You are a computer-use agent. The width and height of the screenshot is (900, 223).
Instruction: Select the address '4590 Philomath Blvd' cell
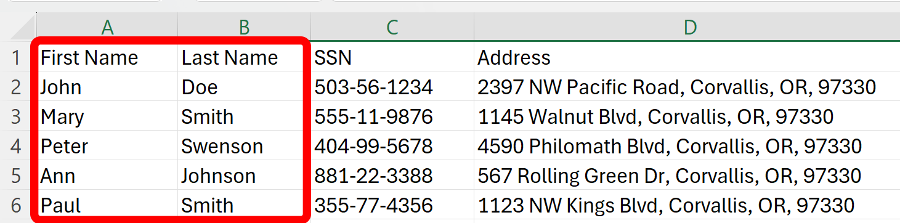(687, 146)
